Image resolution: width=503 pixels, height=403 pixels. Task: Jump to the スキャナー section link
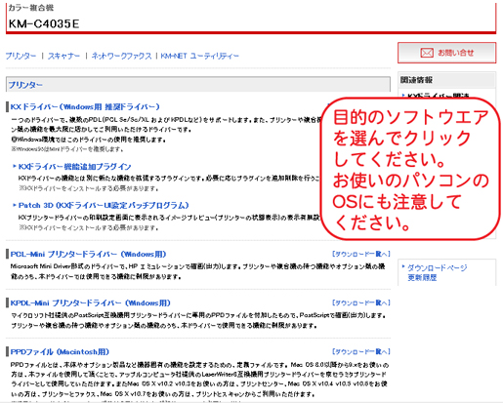click(x=63, y=56)
